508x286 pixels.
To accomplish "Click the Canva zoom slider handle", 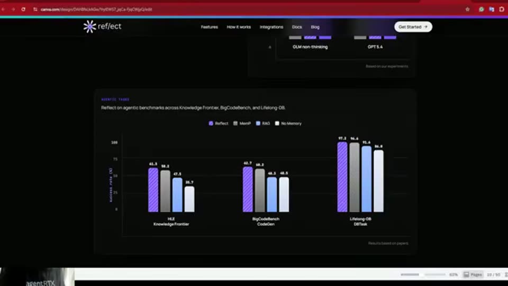I will point(422,275).
